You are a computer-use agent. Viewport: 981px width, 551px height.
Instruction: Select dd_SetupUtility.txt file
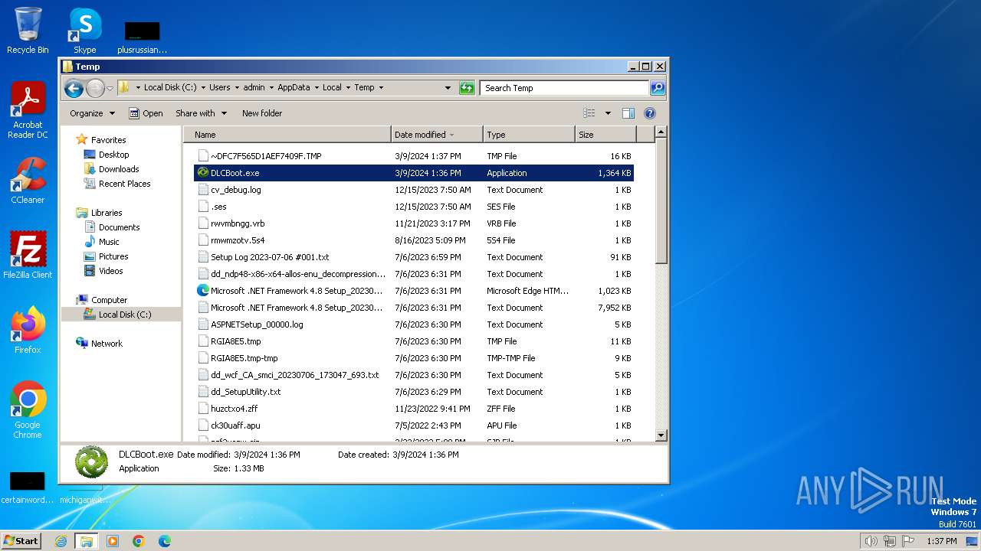(x=414, y=392)
